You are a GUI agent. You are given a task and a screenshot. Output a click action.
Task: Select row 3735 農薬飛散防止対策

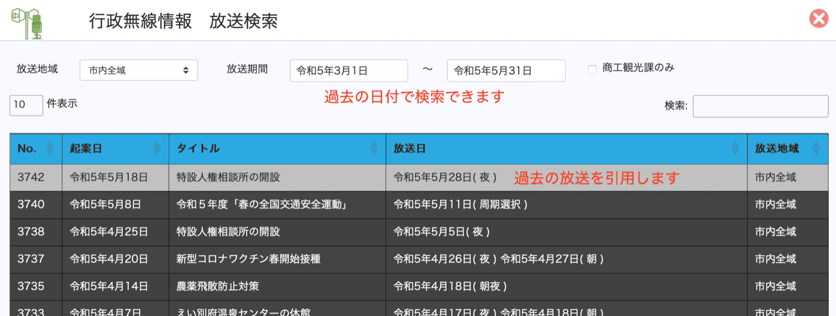click(218, 287)
